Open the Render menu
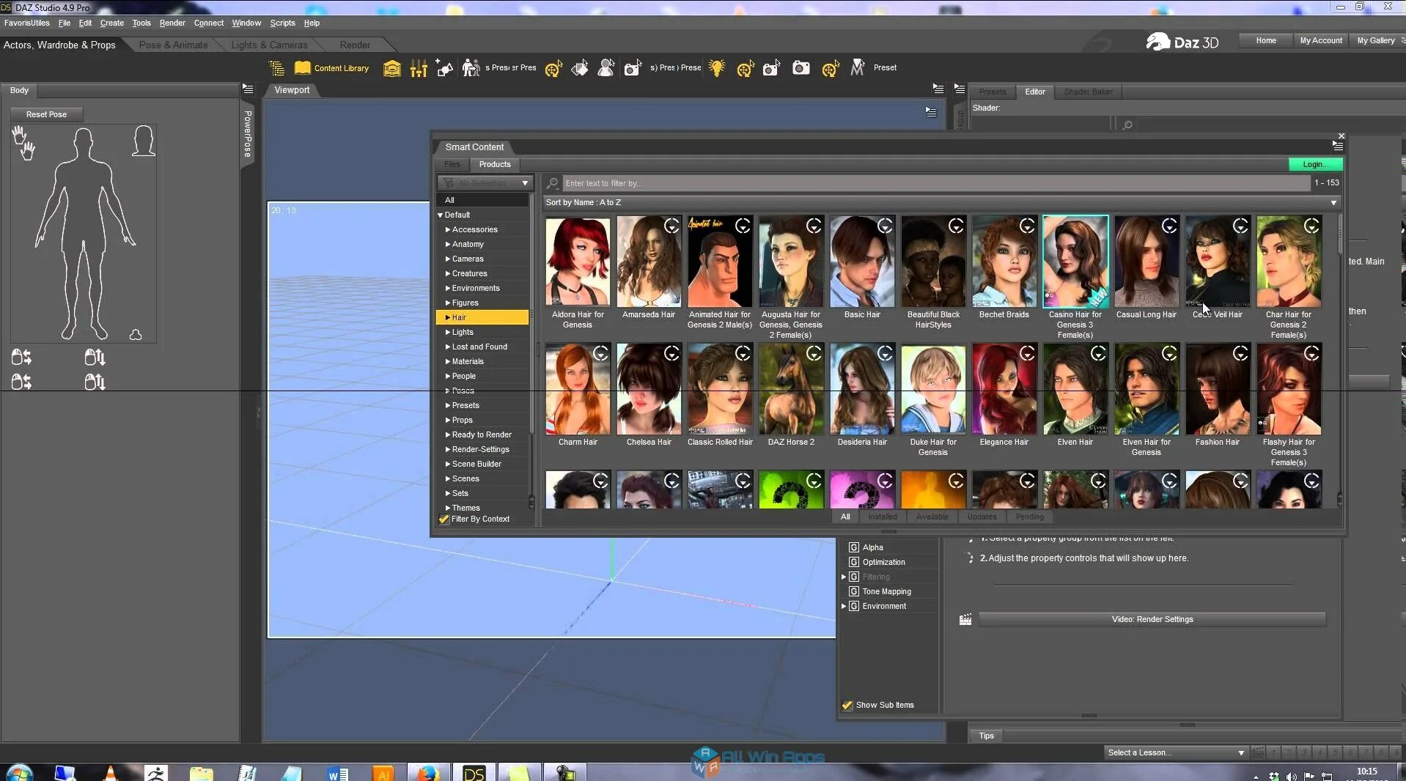 (172, 23)
